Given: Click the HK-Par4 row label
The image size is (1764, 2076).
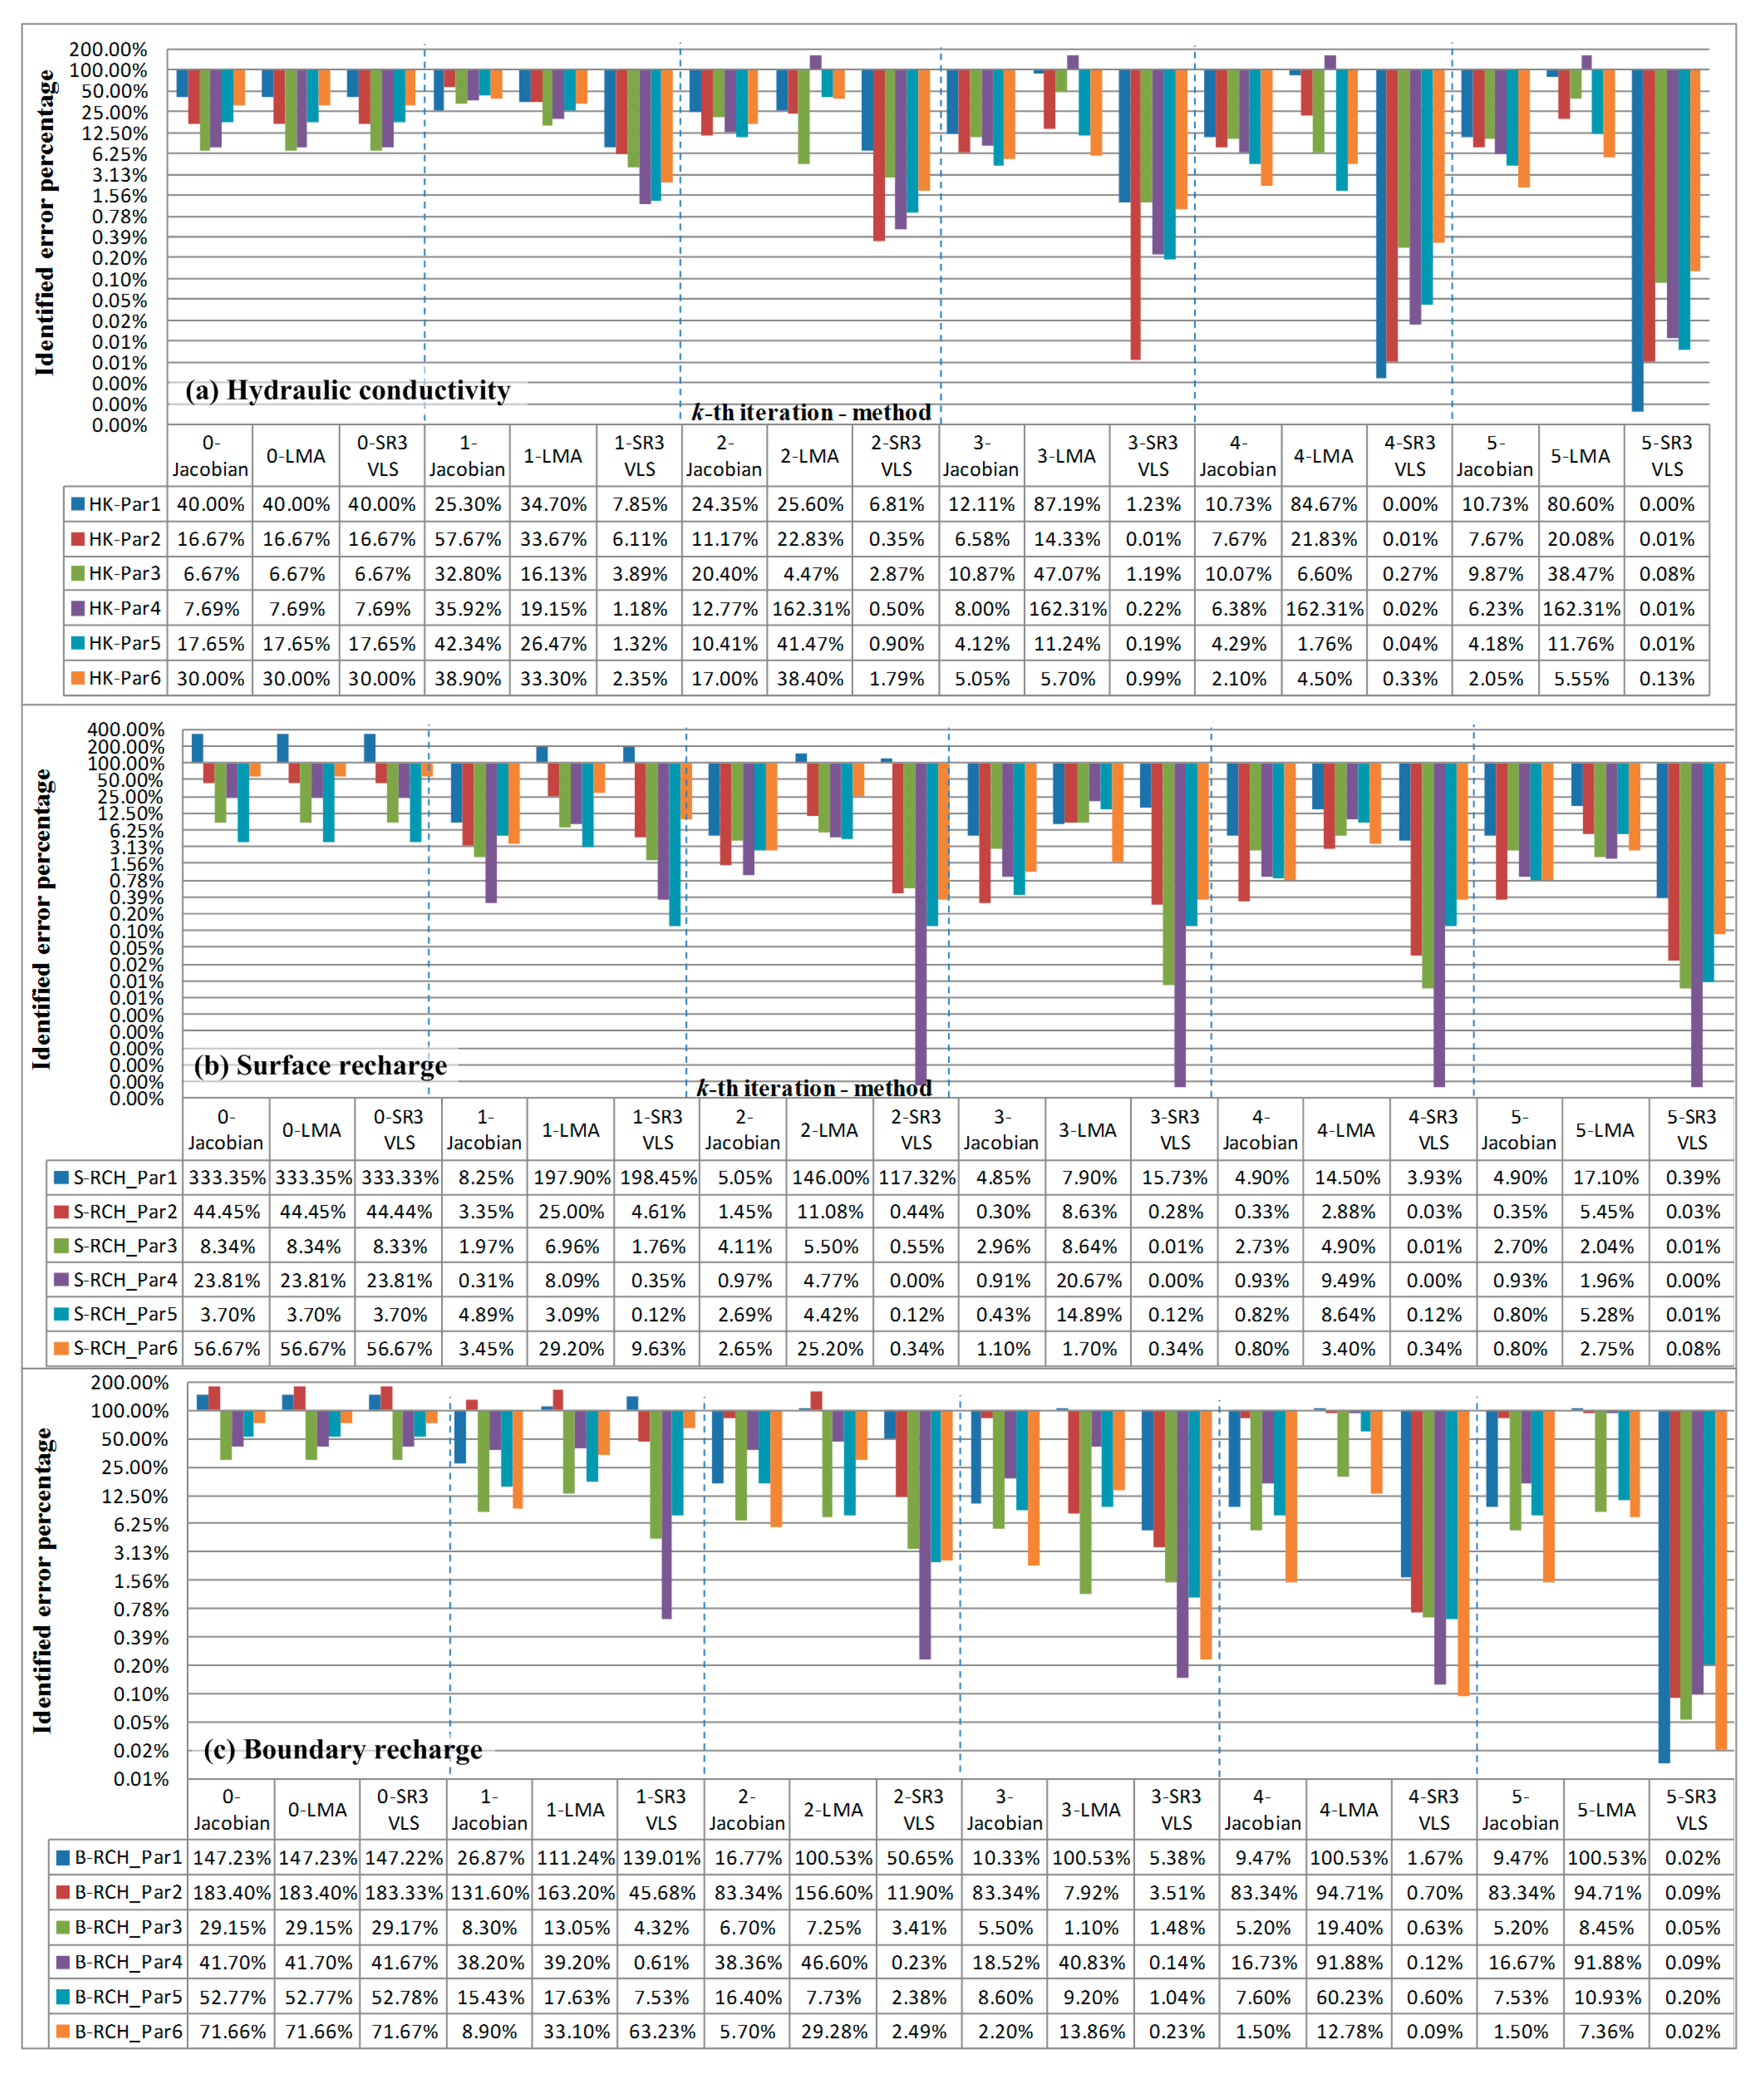Looking at the screenshot, I should pos(124,609).
